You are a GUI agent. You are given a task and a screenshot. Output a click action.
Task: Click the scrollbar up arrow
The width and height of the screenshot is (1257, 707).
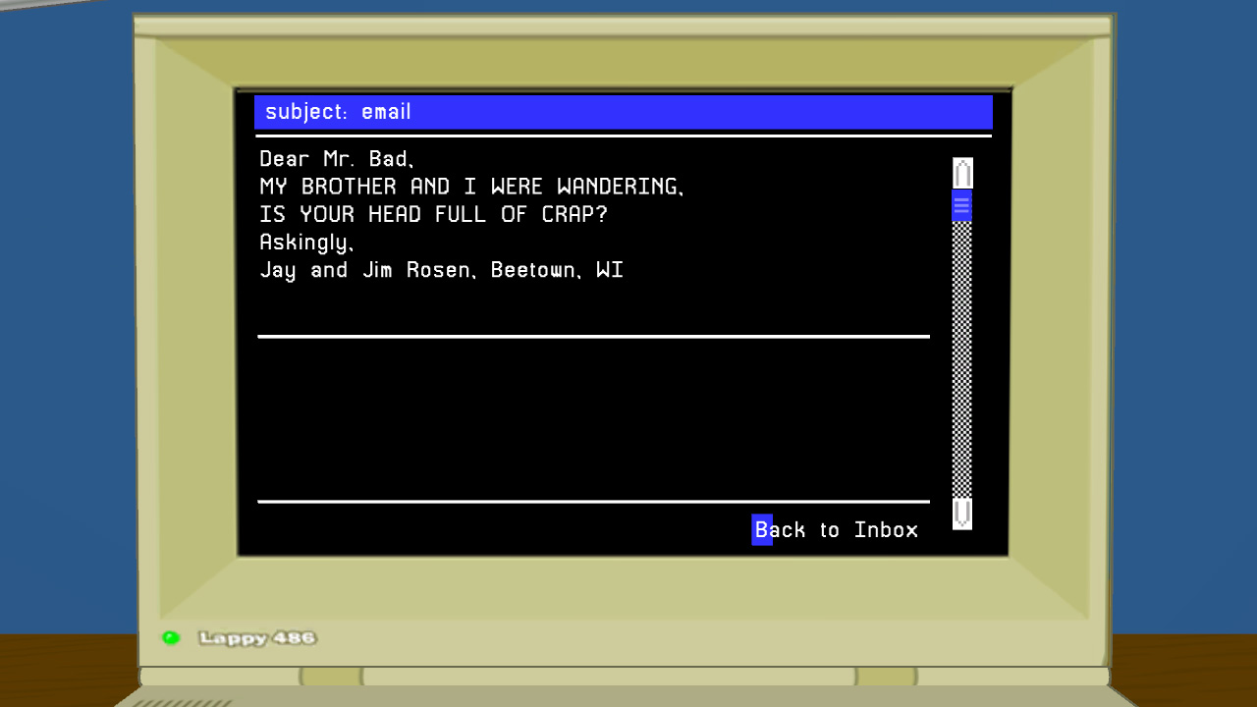click(962, 173)
